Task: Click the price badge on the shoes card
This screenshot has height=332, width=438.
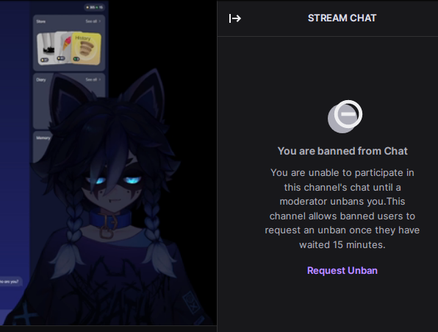Action: tap(44, 60)
